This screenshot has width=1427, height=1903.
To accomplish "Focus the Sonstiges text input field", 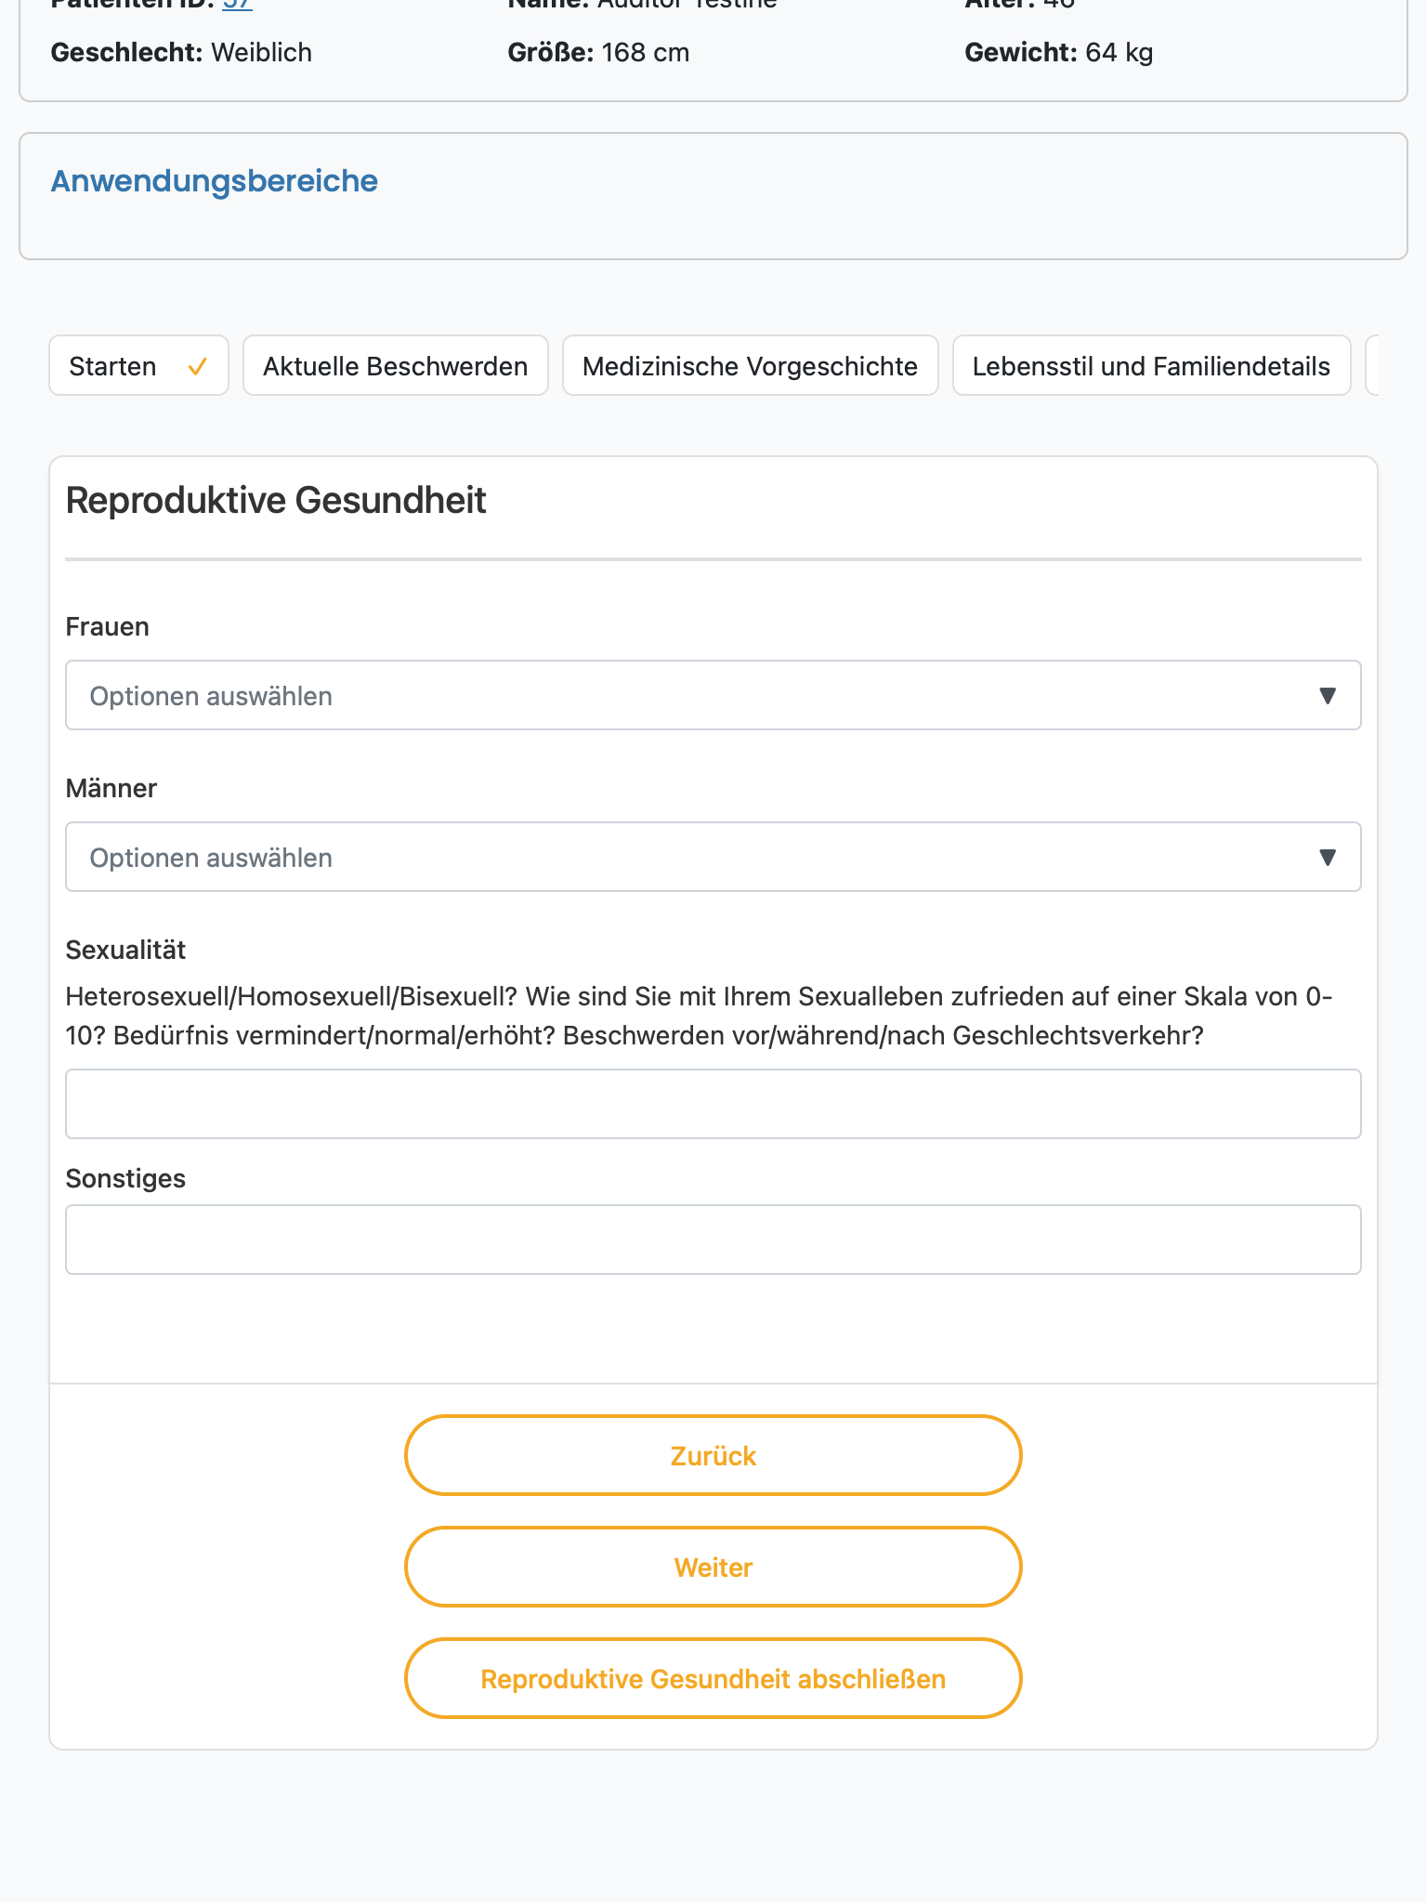I will click(x=713, y=1240).
